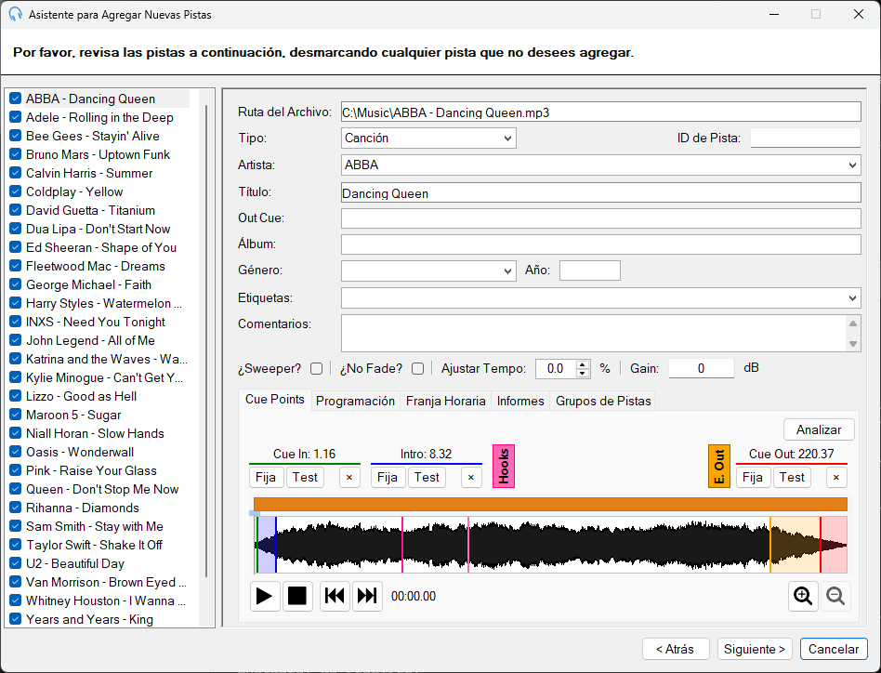Select Rihanna - Diamonds in the list
The image size is (881, 673).
(82, 508)
